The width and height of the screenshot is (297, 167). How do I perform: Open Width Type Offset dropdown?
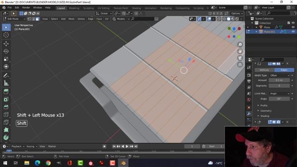pos(279,75)
